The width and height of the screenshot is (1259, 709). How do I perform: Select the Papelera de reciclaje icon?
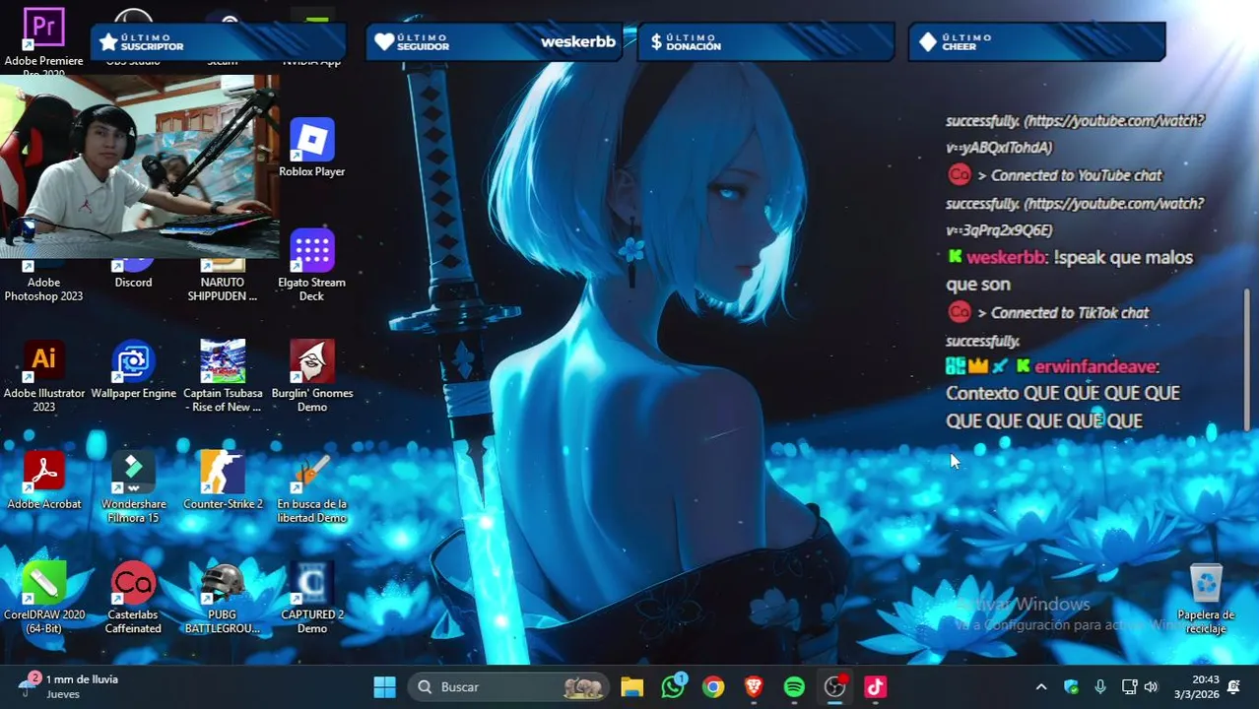pyautogui.click(x=1206, y=599)
